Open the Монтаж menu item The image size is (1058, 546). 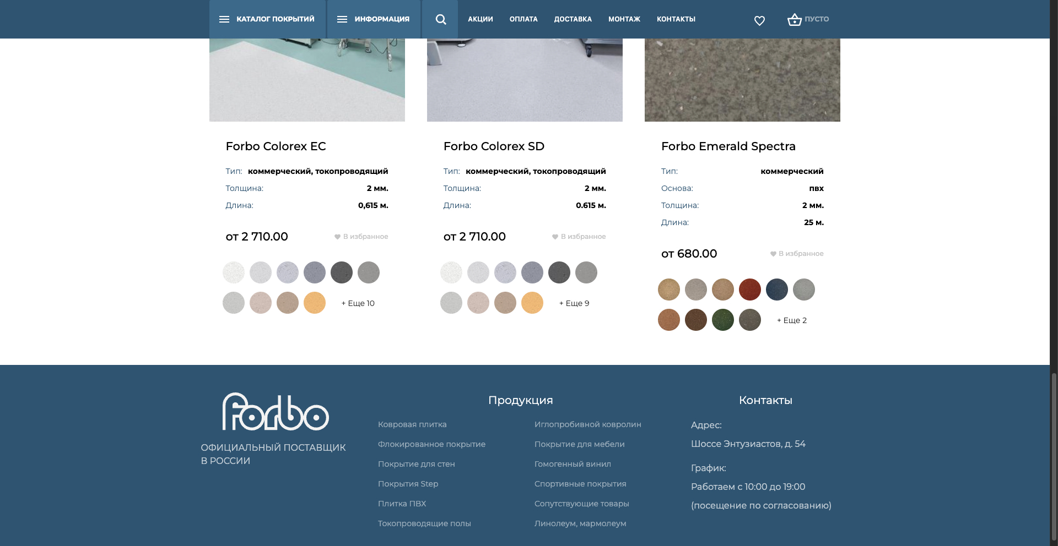click(624, 19)
